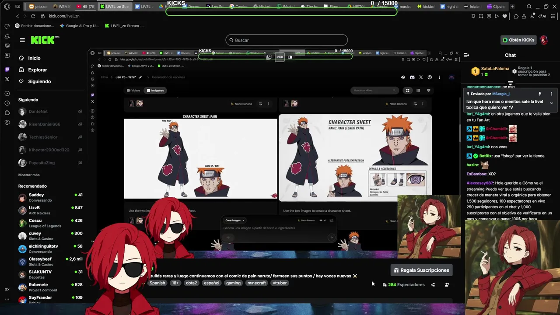Reload the page in the browser toolbar

pos(32,16)
